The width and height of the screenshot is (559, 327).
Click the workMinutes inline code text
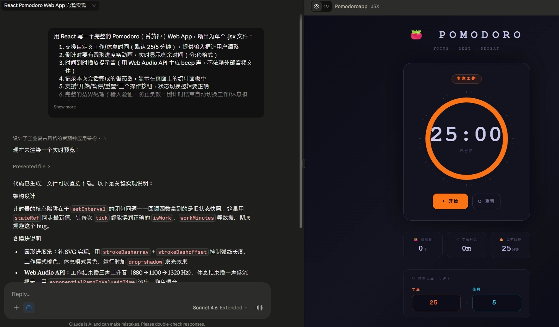pos(197,218)
